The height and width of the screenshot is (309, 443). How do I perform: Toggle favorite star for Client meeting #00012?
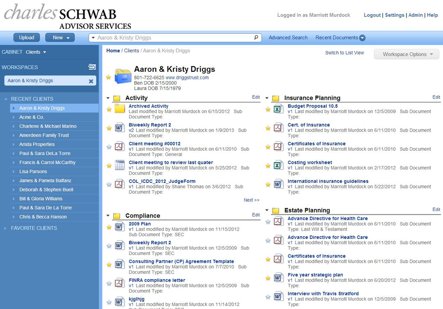point(109,147)
